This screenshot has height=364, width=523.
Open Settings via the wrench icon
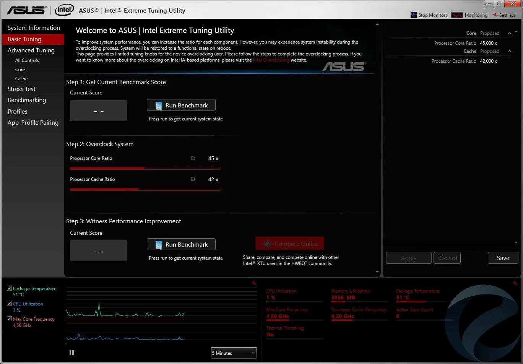[x=495, y=15]
